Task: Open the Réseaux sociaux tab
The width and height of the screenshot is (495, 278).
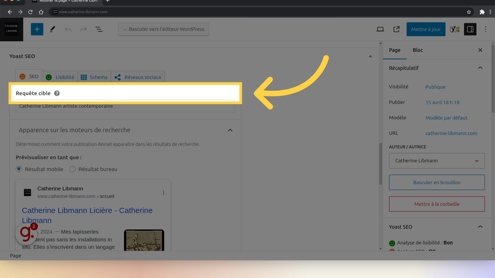Action: pyautogui.click(x=138, y=77)
